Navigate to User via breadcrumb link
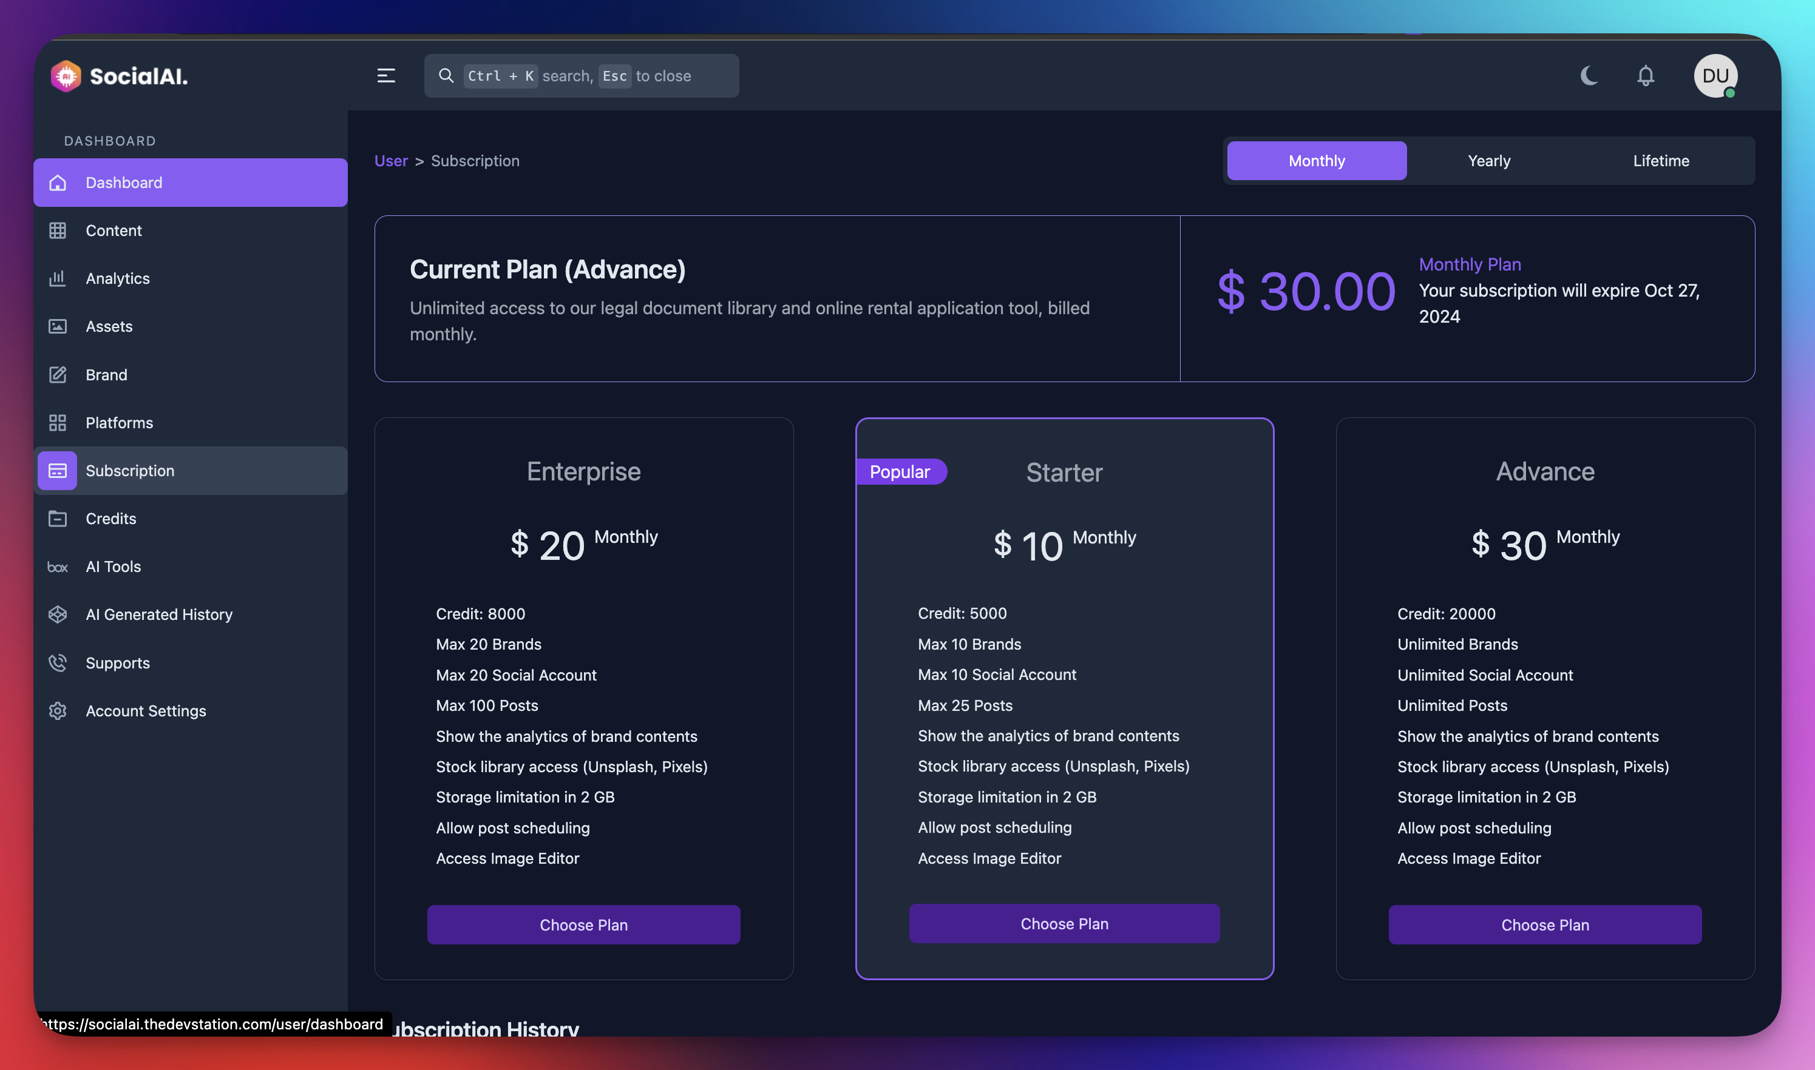 point(390,160)
